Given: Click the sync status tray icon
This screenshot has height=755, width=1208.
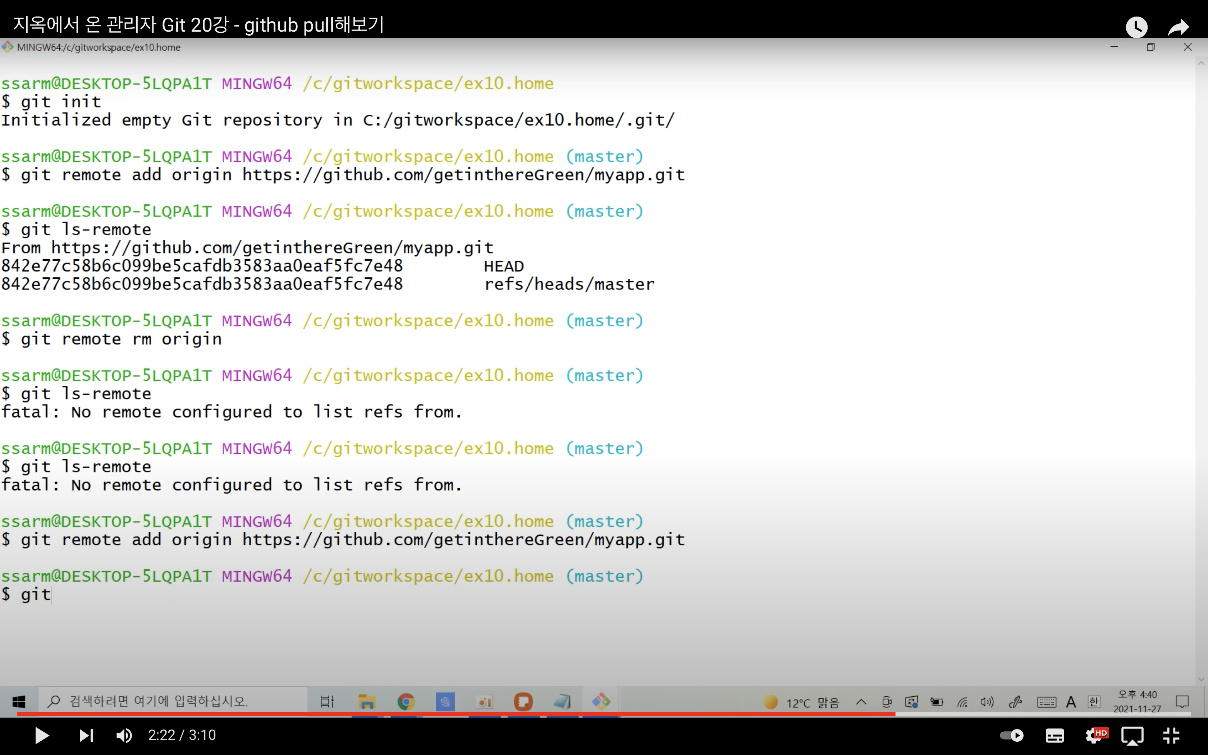Looking at the screenshot, I should tap(912, 702).
